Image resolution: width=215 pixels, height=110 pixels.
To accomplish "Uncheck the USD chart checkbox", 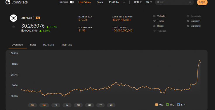I will pos(157,105).
